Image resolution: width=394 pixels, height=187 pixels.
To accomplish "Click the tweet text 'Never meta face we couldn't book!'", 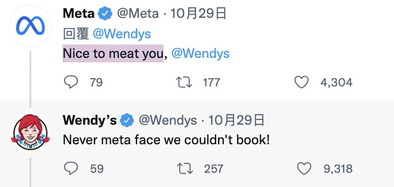I will 166,140.
